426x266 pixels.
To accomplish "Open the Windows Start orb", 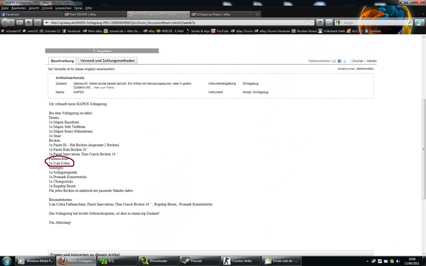I will (7, 261).
